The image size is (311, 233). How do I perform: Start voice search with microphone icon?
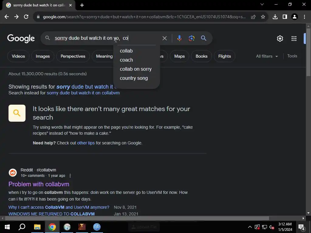tap(179, 38)
